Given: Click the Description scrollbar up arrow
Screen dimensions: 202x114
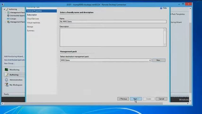Looking at the screenshot, I should [x=165, y=30].
